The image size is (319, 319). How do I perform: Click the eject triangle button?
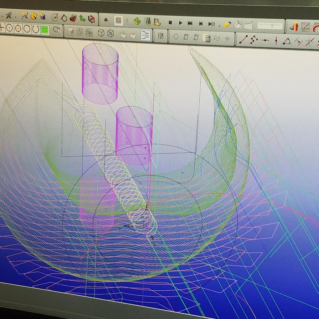(106, 20)
